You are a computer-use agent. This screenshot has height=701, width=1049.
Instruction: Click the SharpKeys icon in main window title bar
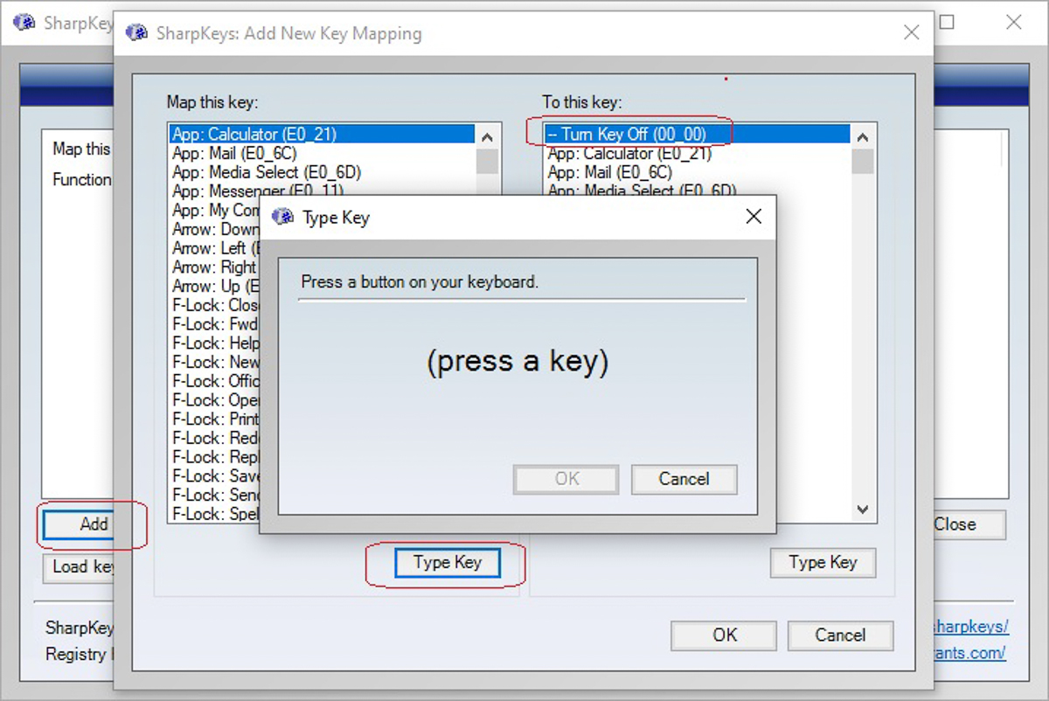(x=24, y=23)
